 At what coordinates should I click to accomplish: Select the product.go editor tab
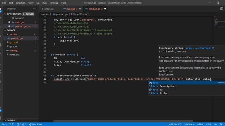tap(95, 9)
